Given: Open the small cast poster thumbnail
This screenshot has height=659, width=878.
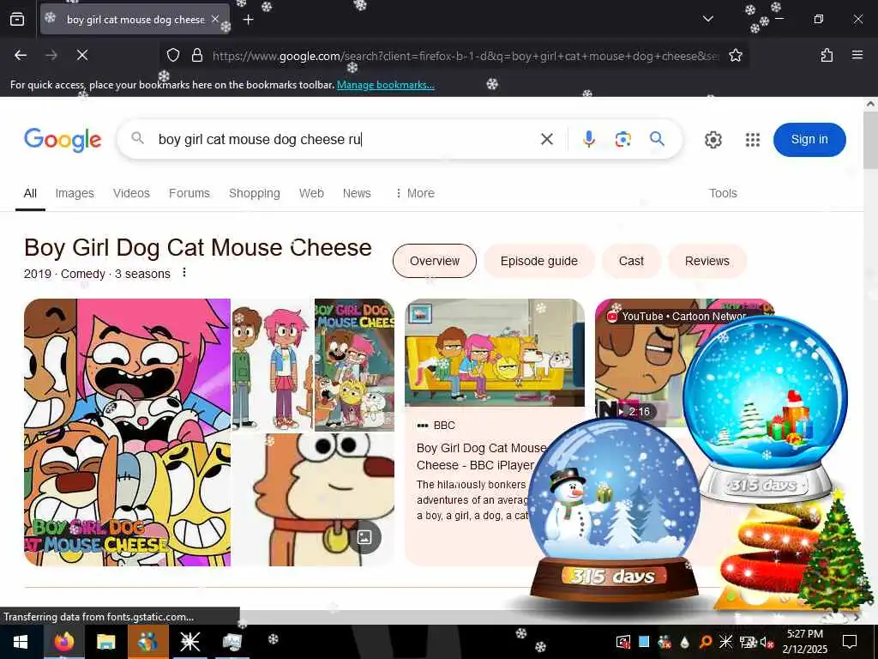Looking at the screenshot, I should coord(354,365).
